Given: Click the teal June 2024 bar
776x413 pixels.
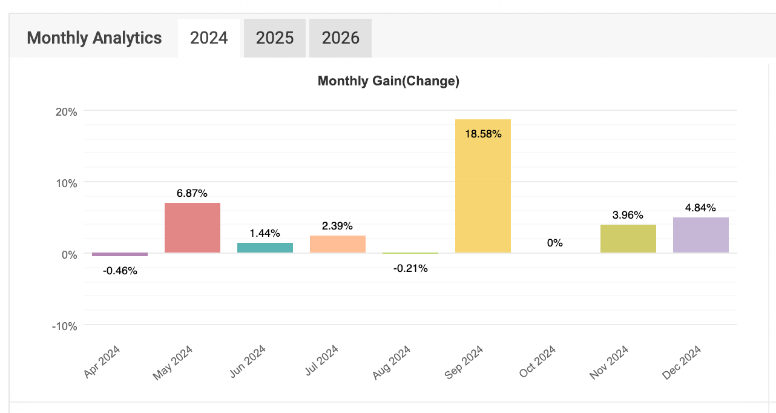Looking at the screenshot, I should [265, 248].
